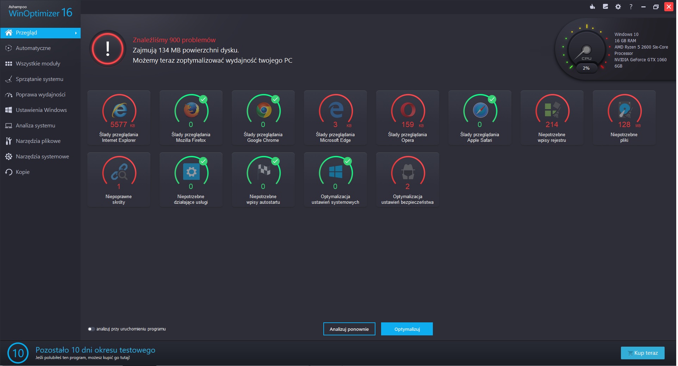
Task: Open the Internet Explorer browsing traces tile
Action: pyautogui.click(x=119, y=118)
